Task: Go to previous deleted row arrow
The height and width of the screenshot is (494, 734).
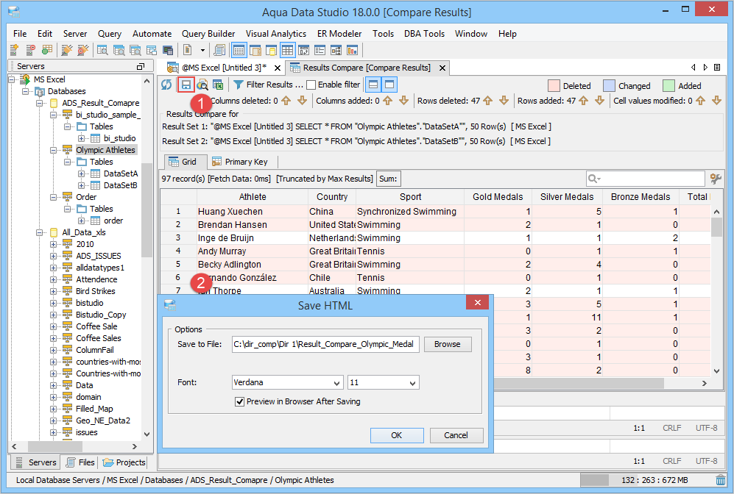Action: click(488, 101)
